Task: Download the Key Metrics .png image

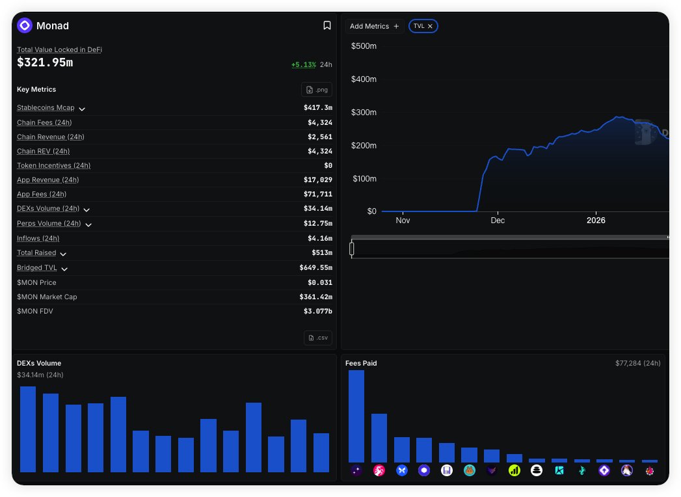Action: pyautogui.click(x=317, y=90)
